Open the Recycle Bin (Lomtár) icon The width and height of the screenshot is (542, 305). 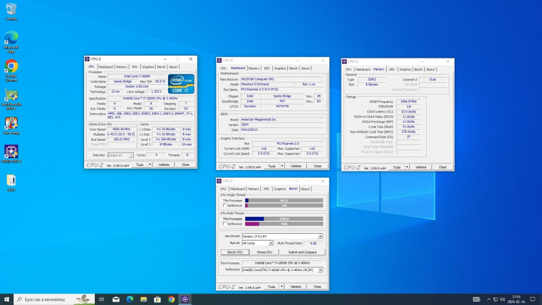[12, 9]
